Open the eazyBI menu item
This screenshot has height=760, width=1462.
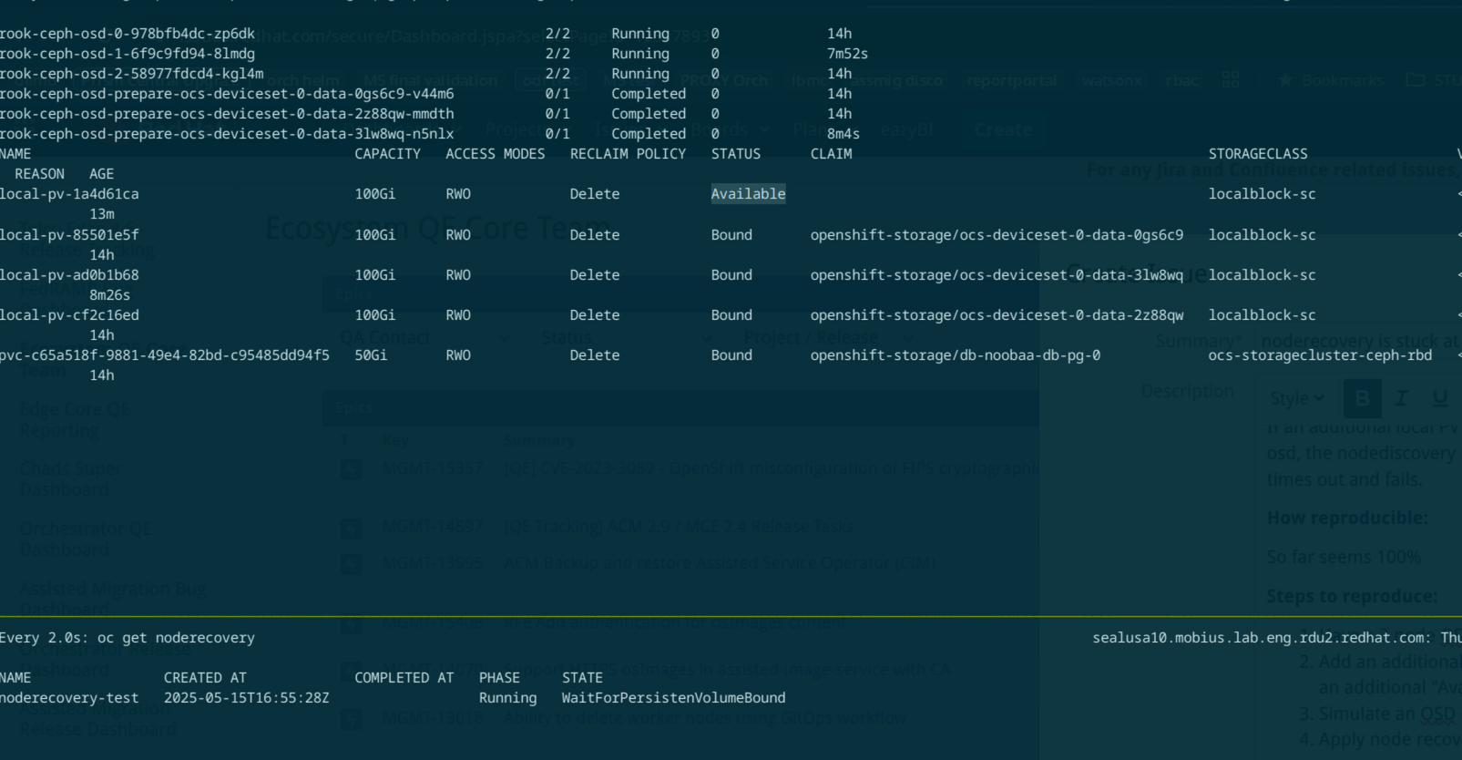(906, 129)
